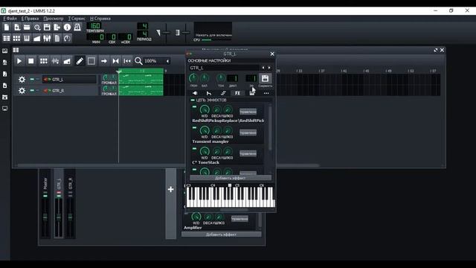Open the 100% zoom dropdown
This screenshot has height=268, width=476.
[157, 61]
